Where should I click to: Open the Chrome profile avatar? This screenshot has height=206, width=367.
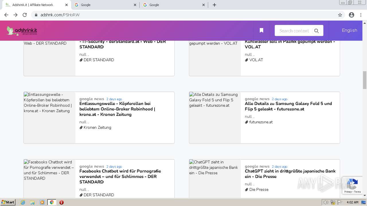coord(352,15)
